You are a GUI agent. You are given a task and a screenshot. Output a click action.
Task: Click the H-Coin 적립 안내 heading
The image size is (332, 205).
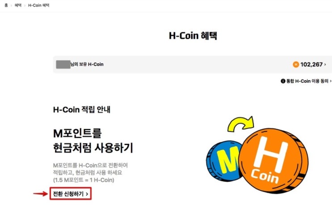(82, 110)
